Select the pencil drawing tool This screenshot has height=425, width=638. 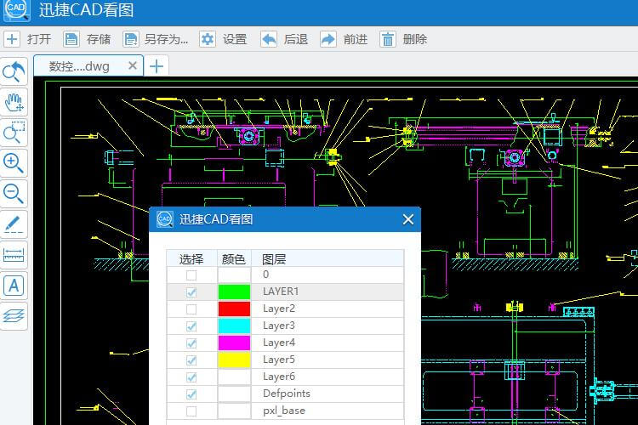tap(14, 224)
